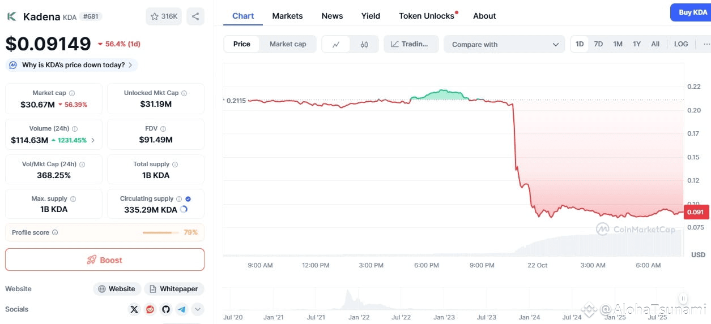Select the 1M time range
711x324 pixels.
(x=618, y=44)
